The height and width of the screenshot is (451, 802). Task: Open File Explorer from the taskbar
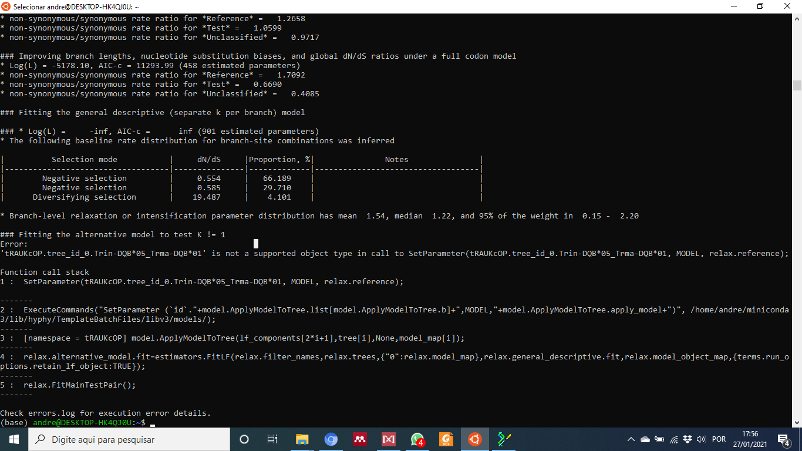pyautogui.click(x=302, y=439)
